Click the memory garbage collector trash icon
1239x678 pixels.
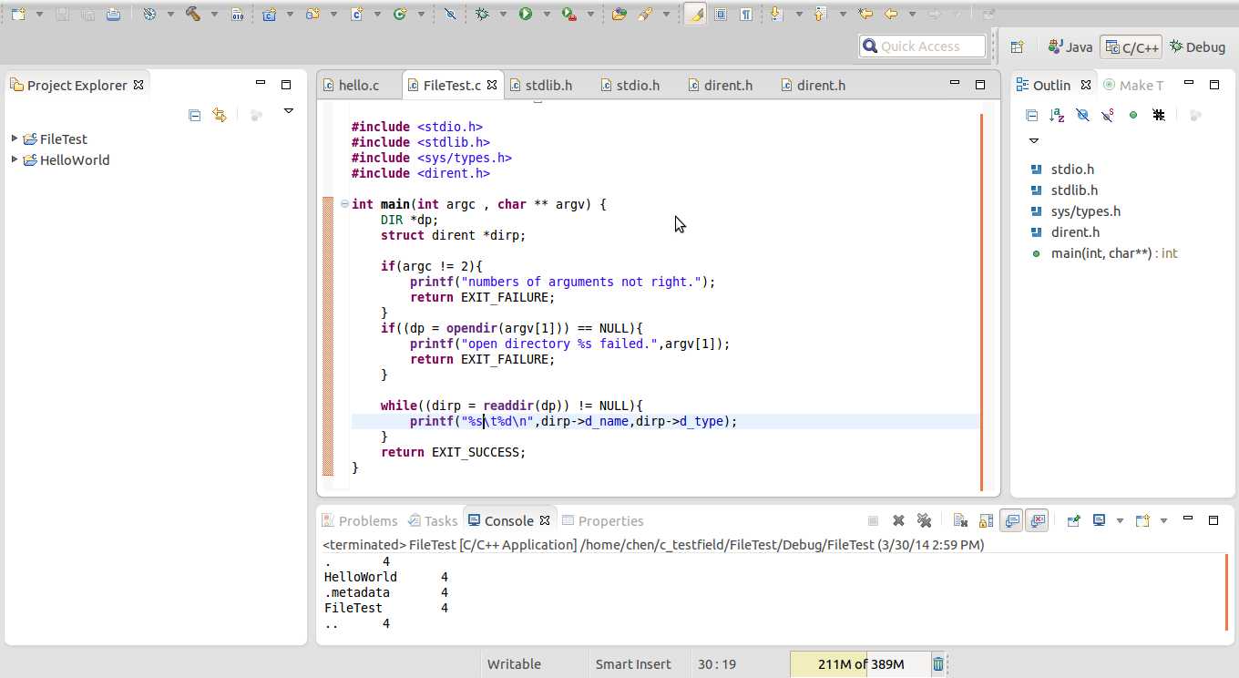tap(938, 664)
